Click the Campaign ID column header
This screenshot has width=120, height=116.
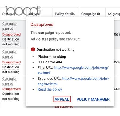point(91,14)
